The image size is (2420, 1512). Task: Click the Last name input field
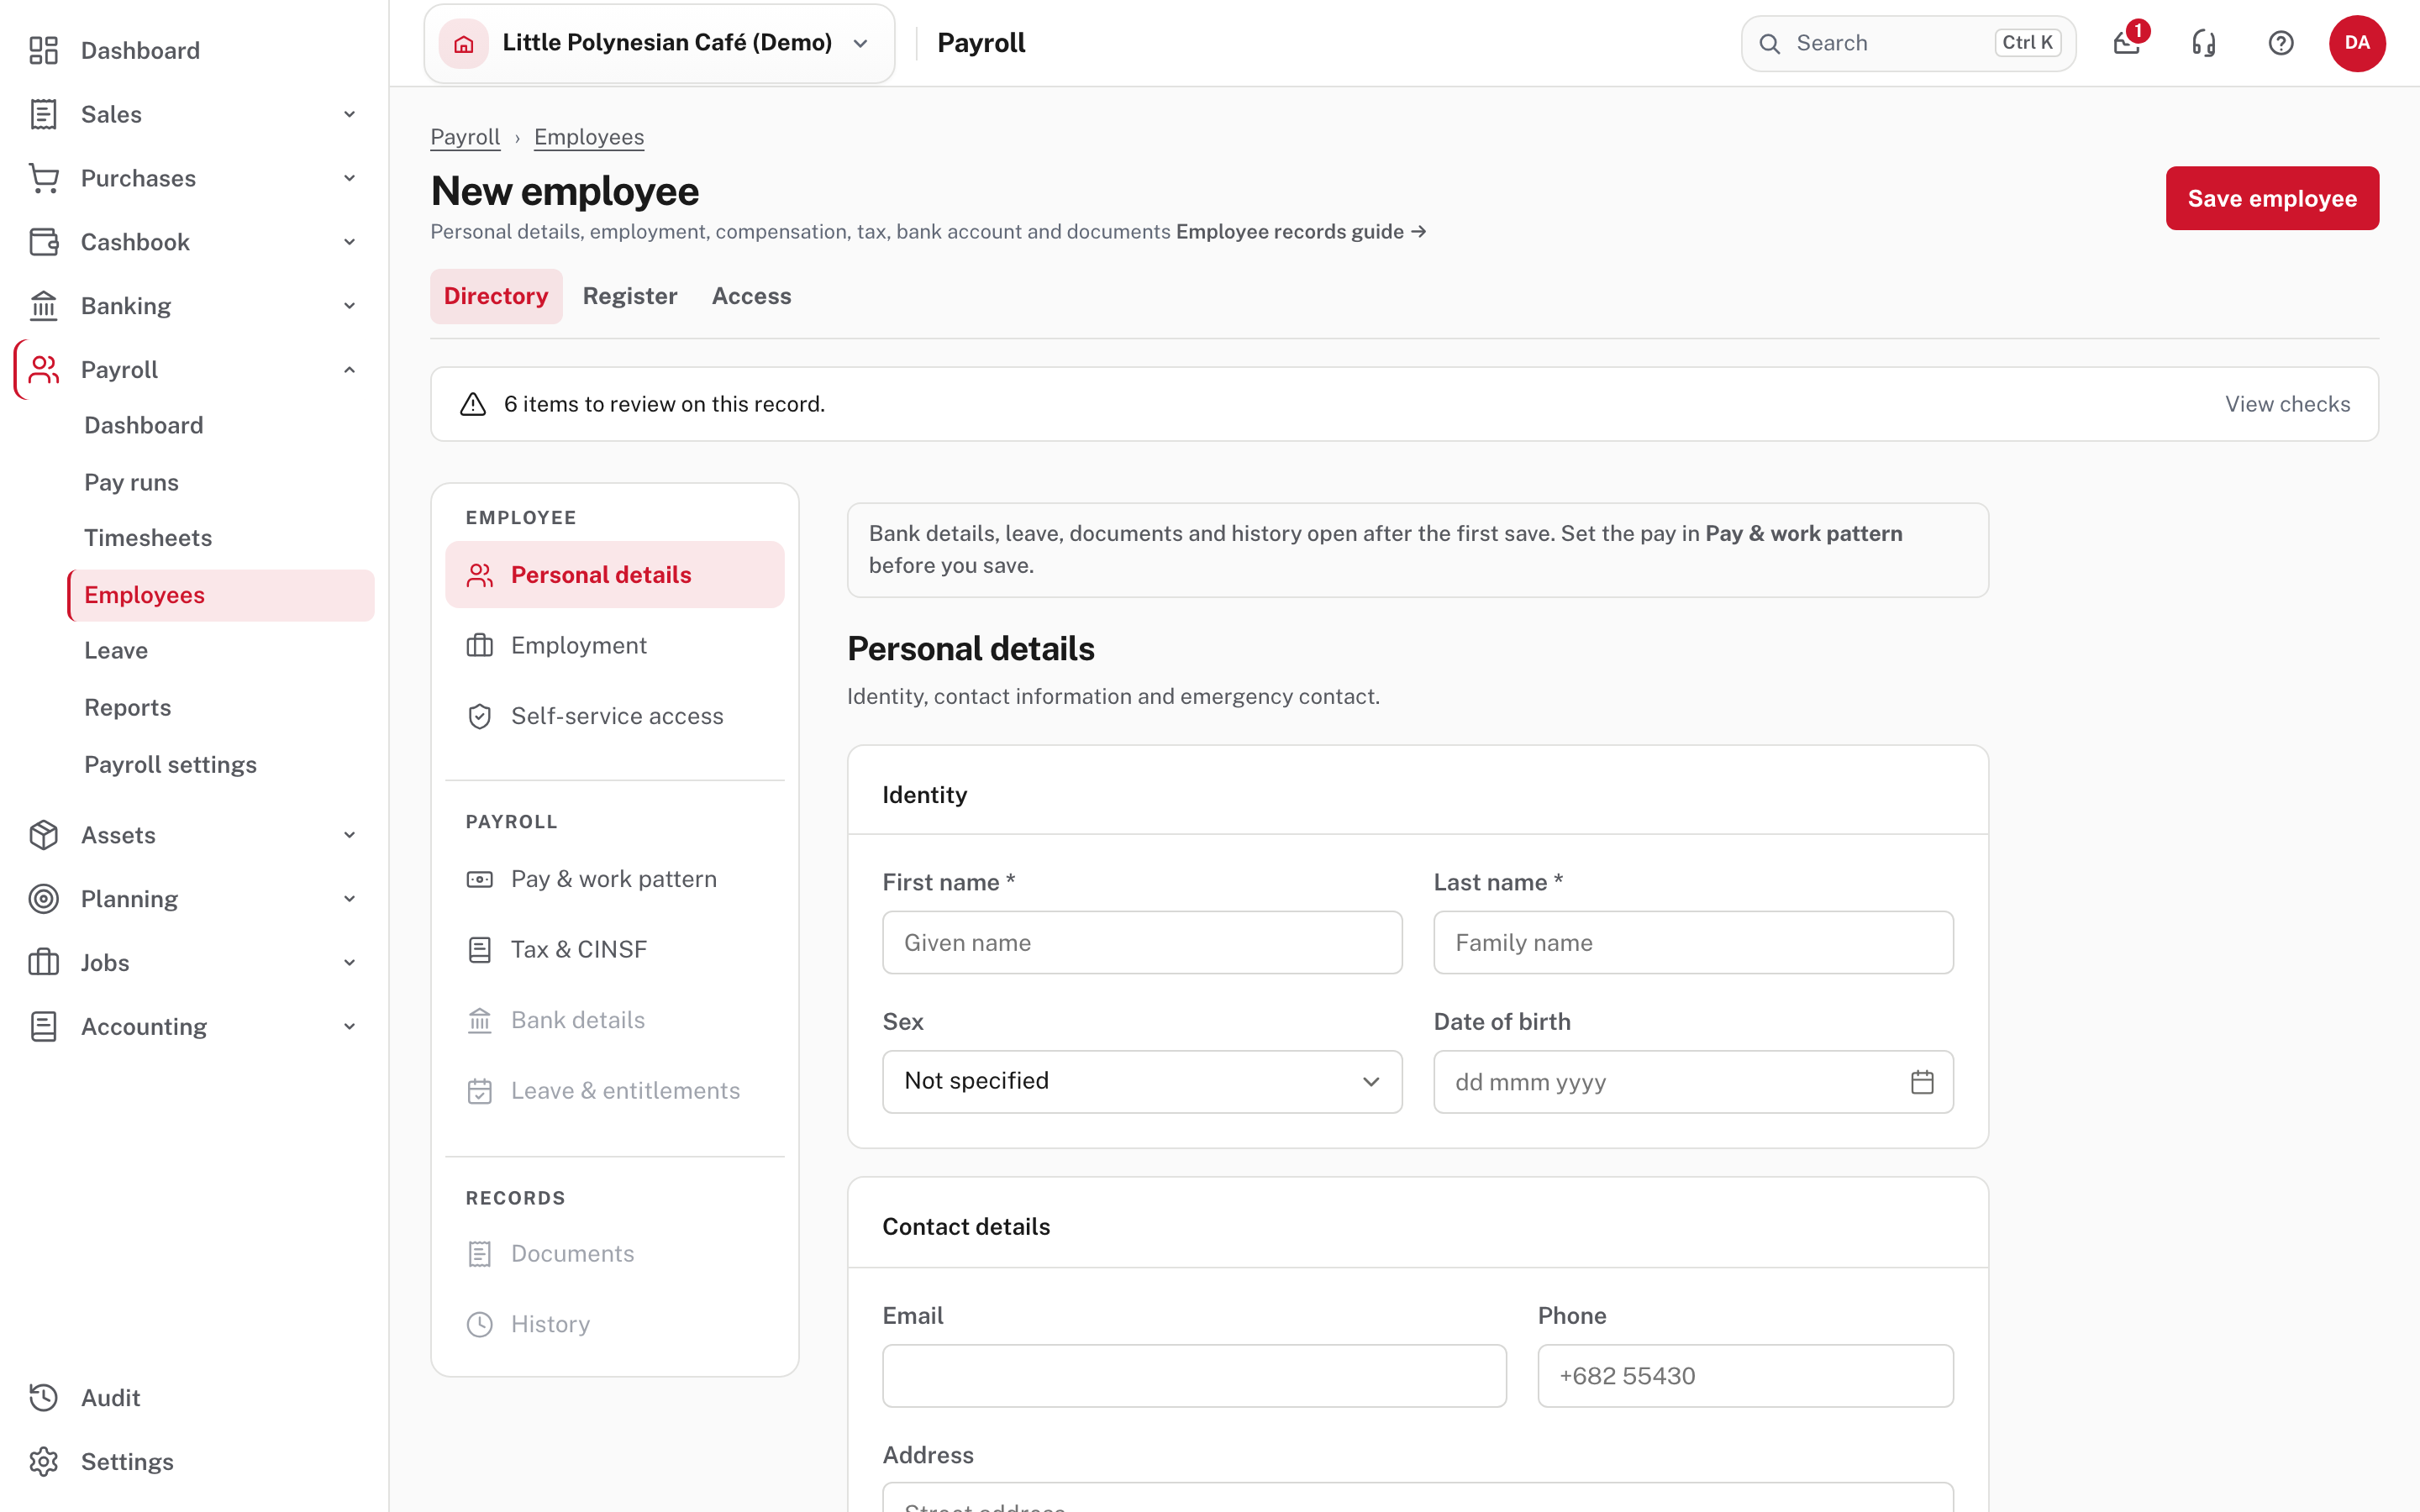coord(1693,942)
